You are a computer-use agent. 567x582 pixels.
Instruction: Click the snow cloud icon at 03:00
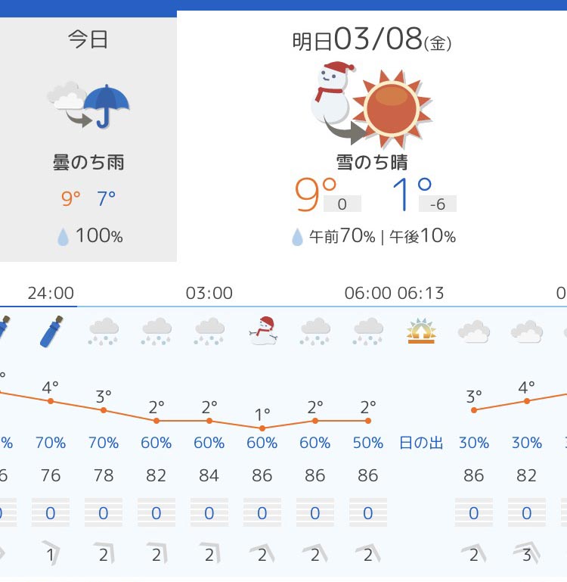(209, 331)
